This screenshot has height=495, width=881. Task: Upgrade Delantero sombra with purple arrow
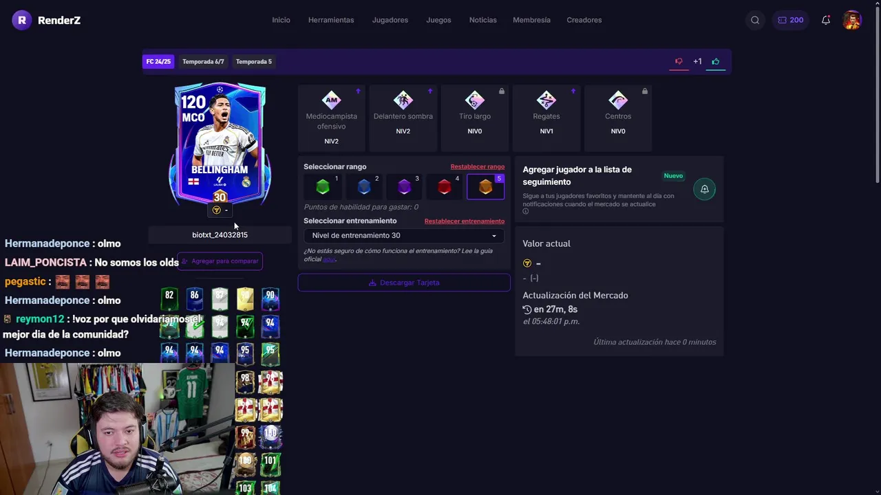click(430, 91)
